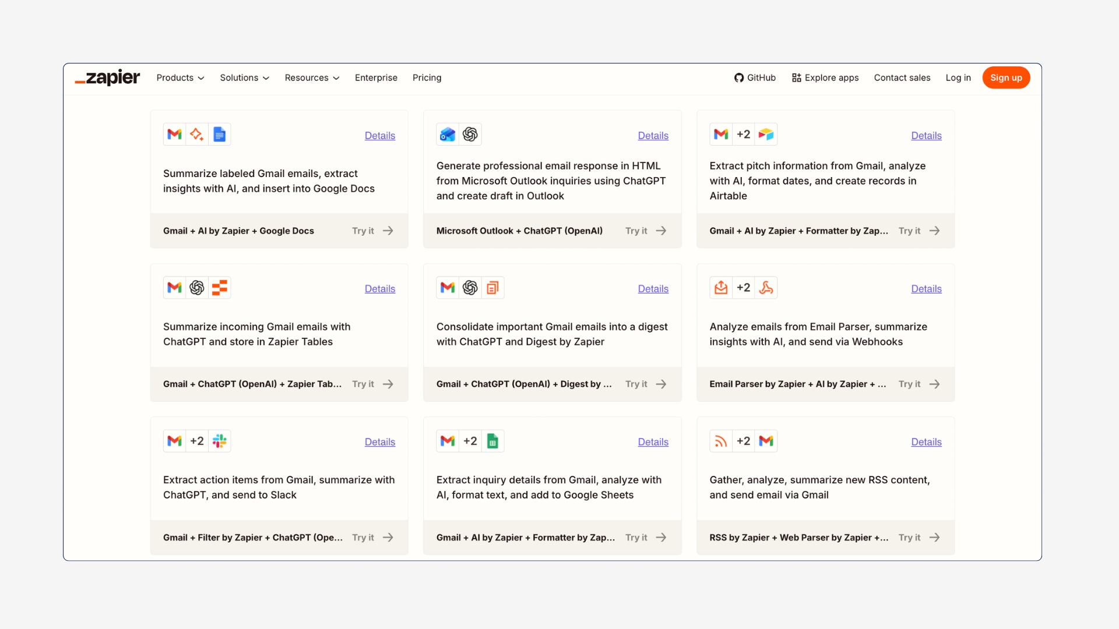The image size is (1119, 629).
Task: Click 'Email Parser by Zapier + AI by Zapier' label
Action: (x=798, y=384)
